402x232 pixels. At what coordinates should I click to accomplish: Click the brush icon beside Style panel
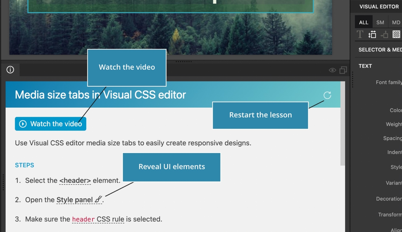point(98,200)
